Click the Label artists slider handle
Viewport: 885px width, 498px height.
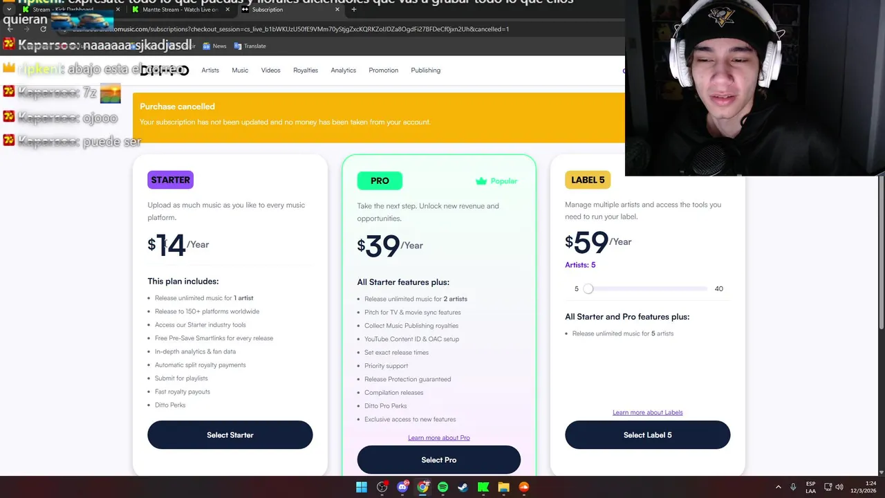(588, 288)
